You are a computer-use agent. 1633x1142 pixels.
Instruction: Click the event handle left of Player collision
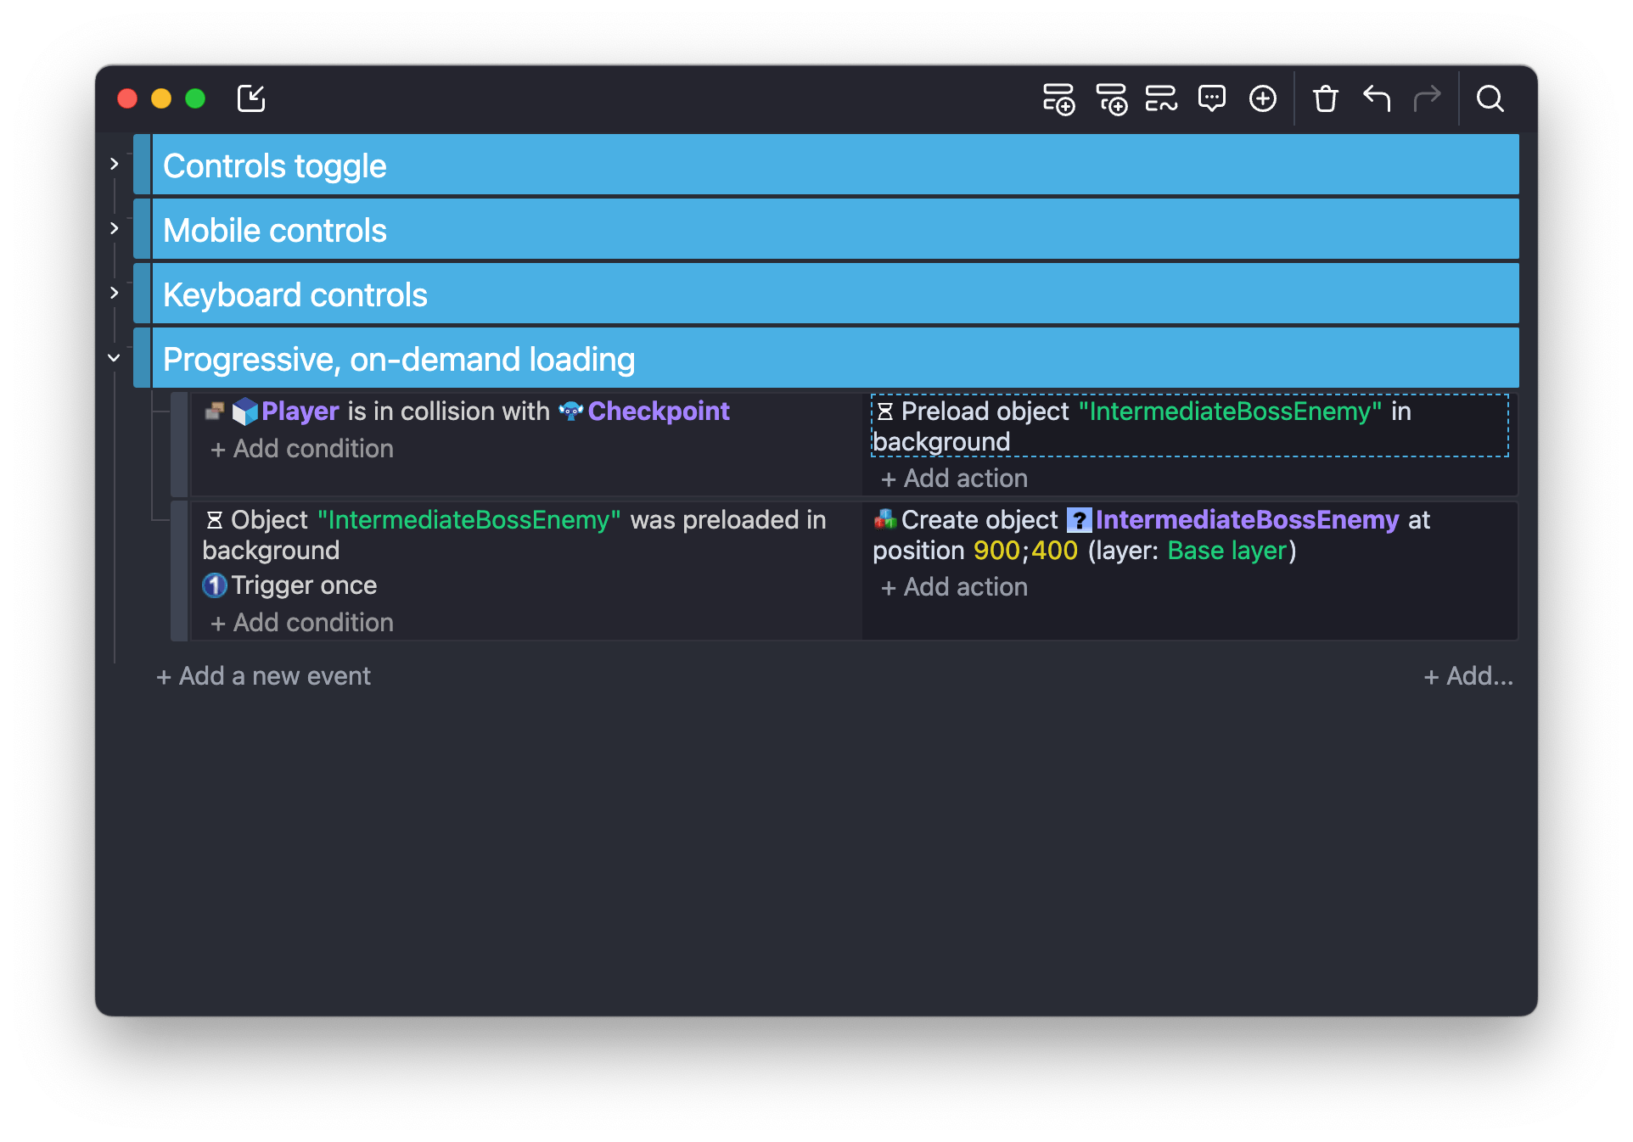(x=179, y=444)
